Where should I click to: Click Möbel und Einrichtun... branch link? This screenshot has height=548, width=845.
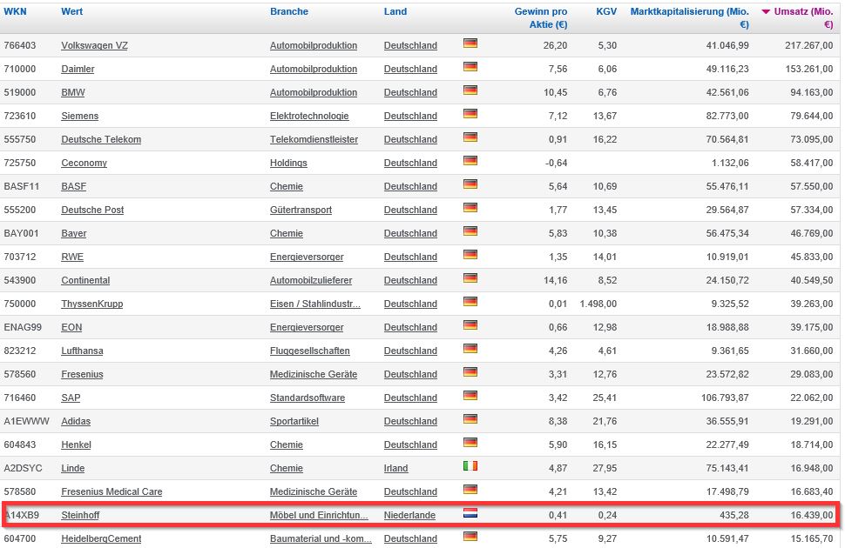319,515
